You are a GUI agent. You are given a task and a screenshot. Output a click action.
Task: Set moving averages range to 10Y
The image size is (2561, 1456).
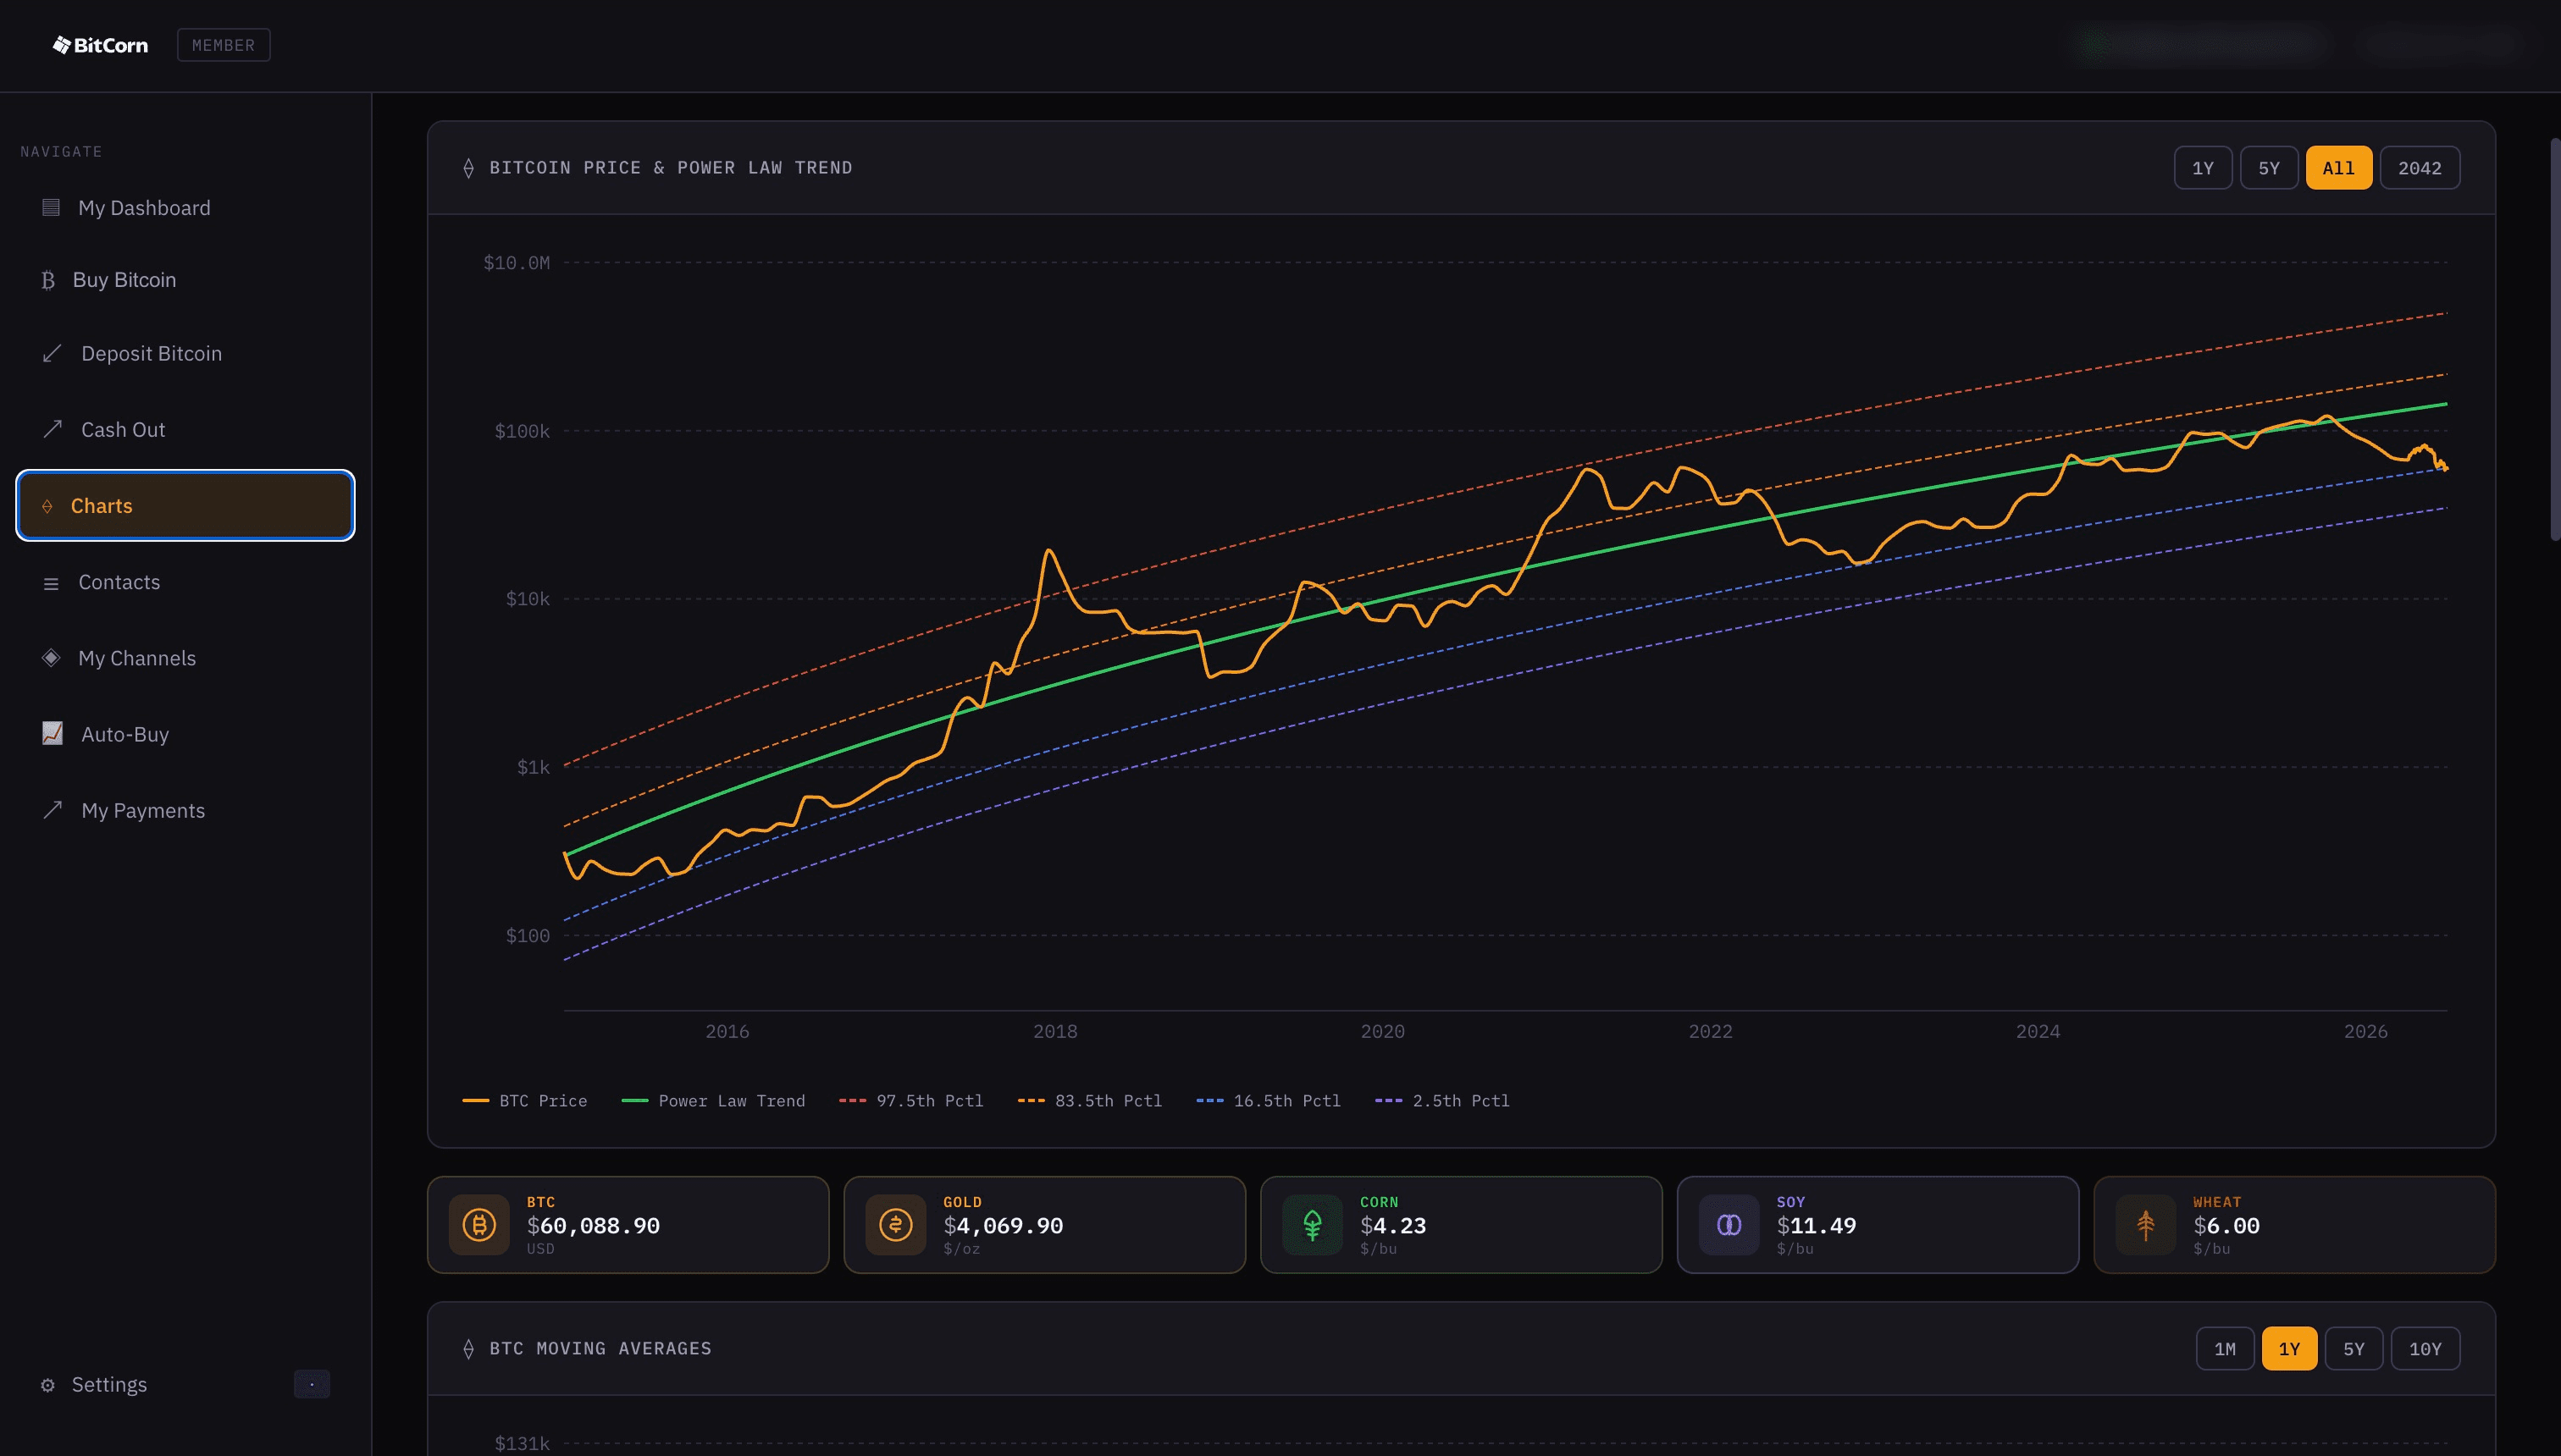(x=2425, y=1349)
